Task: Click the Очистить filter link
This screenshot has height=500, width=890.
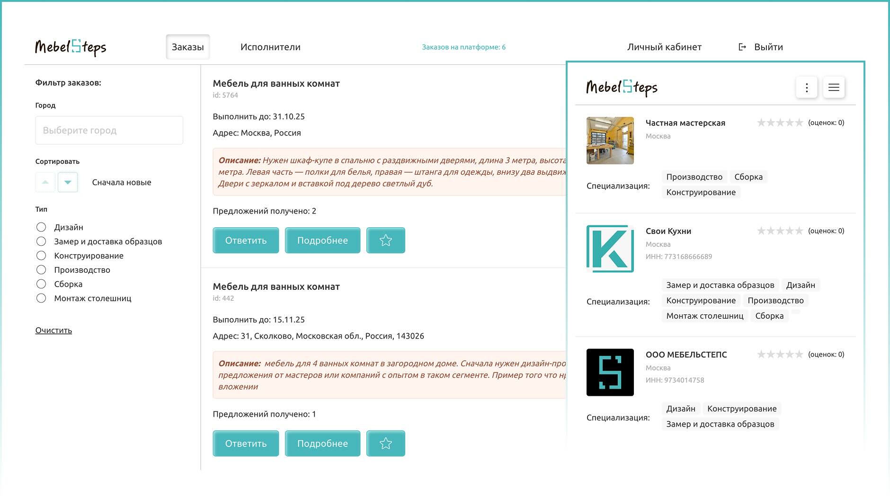Action: [x=53, y=330]
